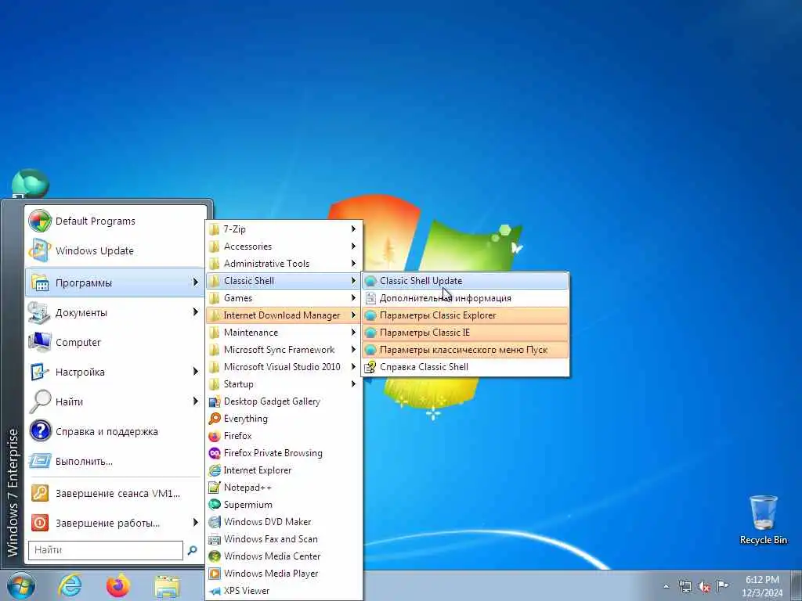
Task: Open the Computer item icon
Action: coord(39,343)
